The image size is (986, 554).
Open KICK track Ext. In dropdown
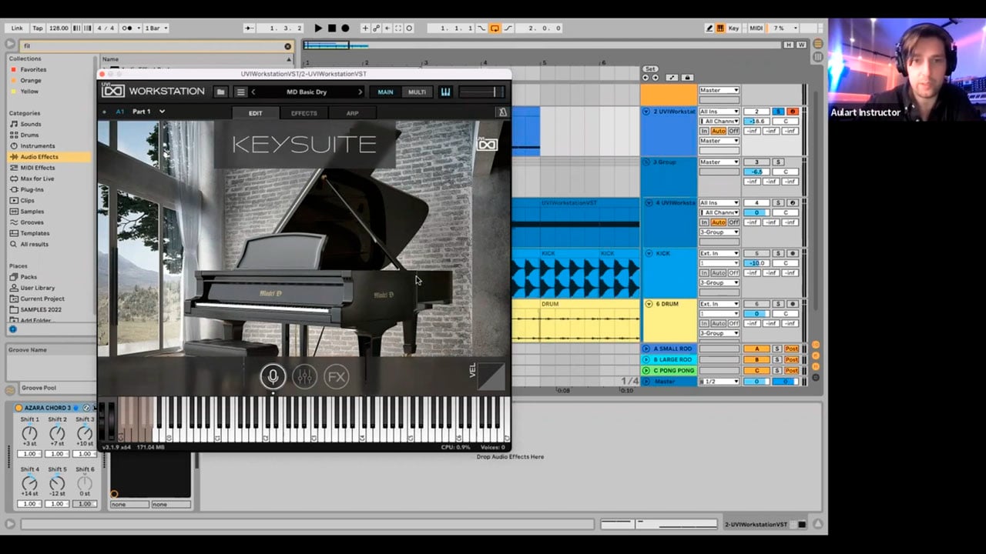719,253
